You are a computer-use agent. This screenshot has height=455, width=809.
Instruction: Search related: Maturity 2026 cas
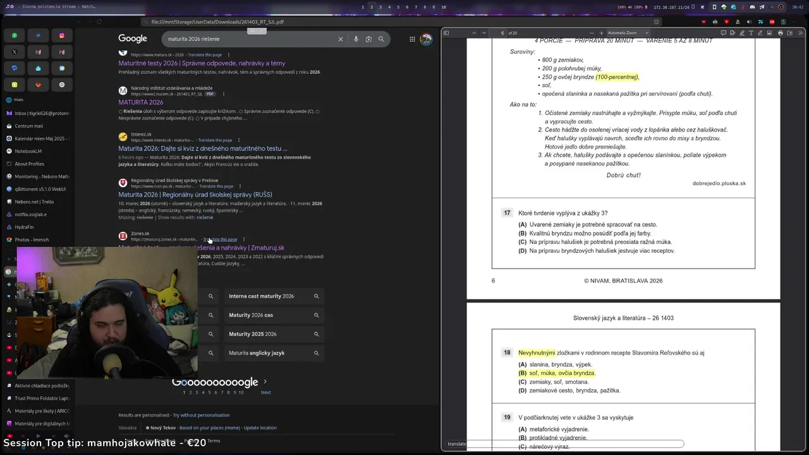[274, 315]
